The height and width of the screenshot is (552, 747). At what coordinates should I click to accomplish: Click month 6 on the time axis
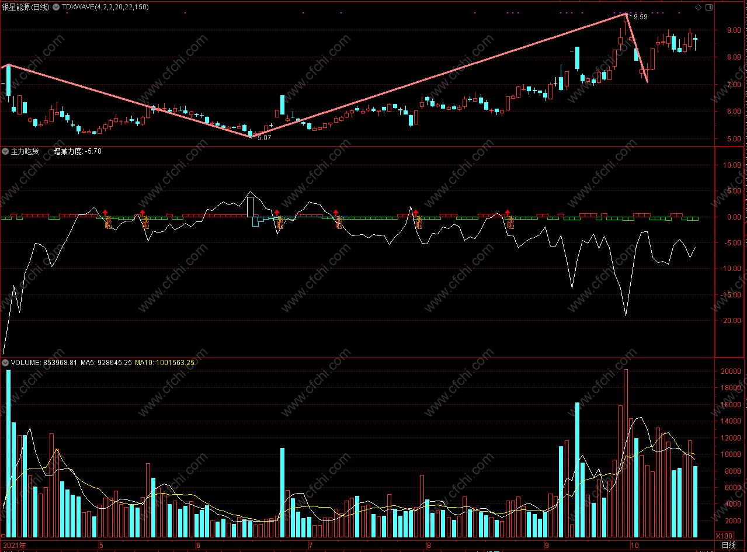click(198, 546)
